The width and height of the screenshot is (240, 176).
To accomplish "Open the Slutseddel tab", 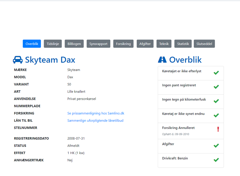I will tap(204, 44).
